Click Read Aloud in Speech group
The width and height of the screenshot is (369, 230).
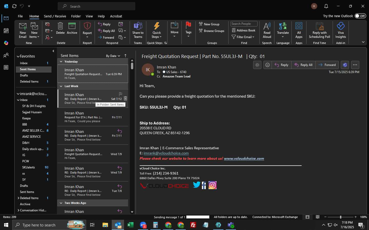click(x=267, y=30)
